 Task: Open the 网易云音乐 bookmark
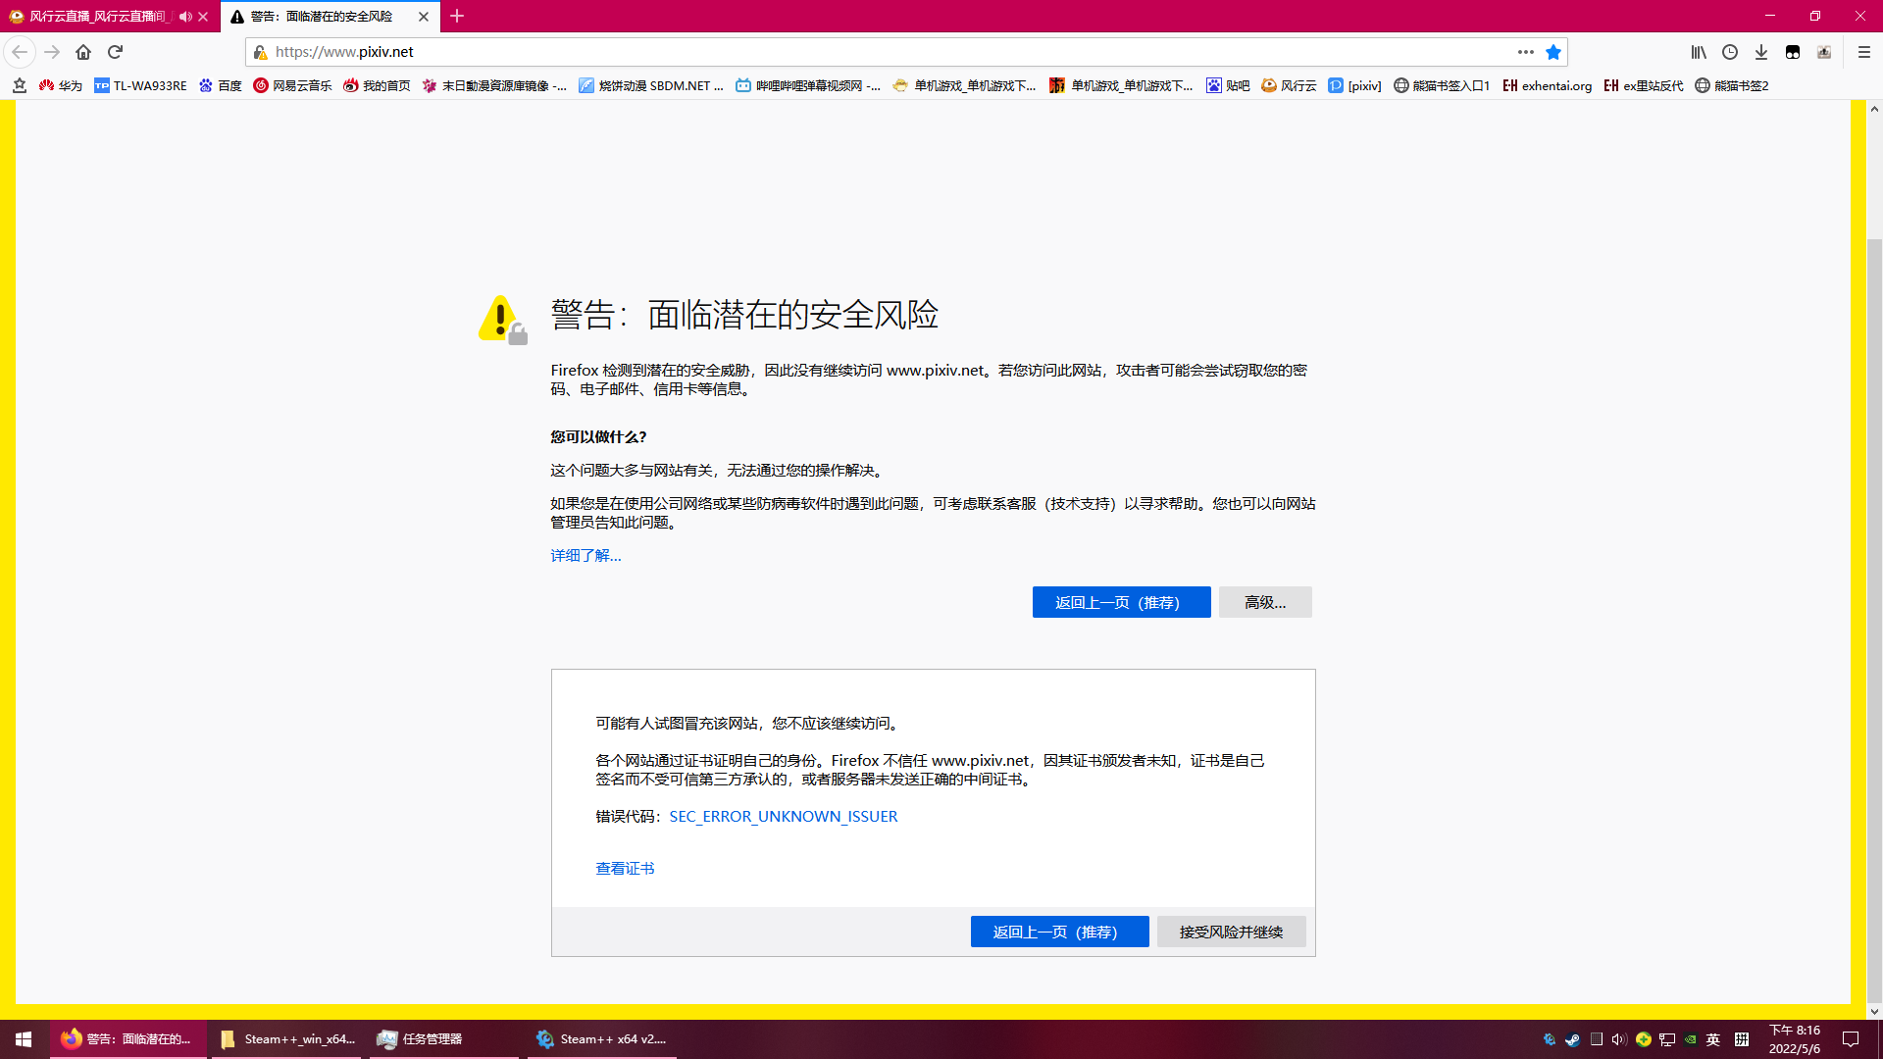point(291,85)
